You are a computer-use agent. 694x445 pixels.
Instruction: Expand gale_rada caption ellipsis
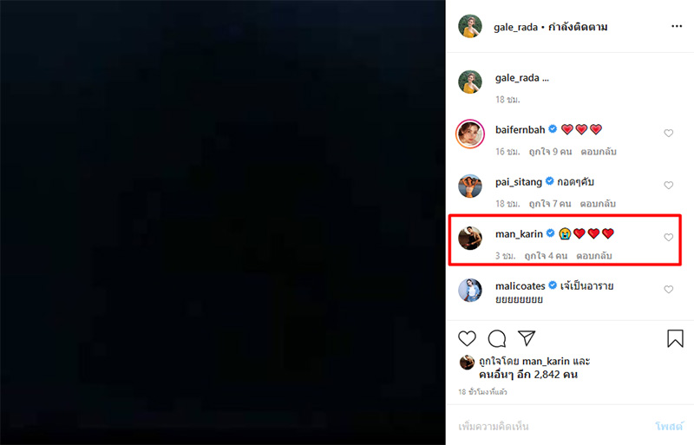tap(546, 78)
